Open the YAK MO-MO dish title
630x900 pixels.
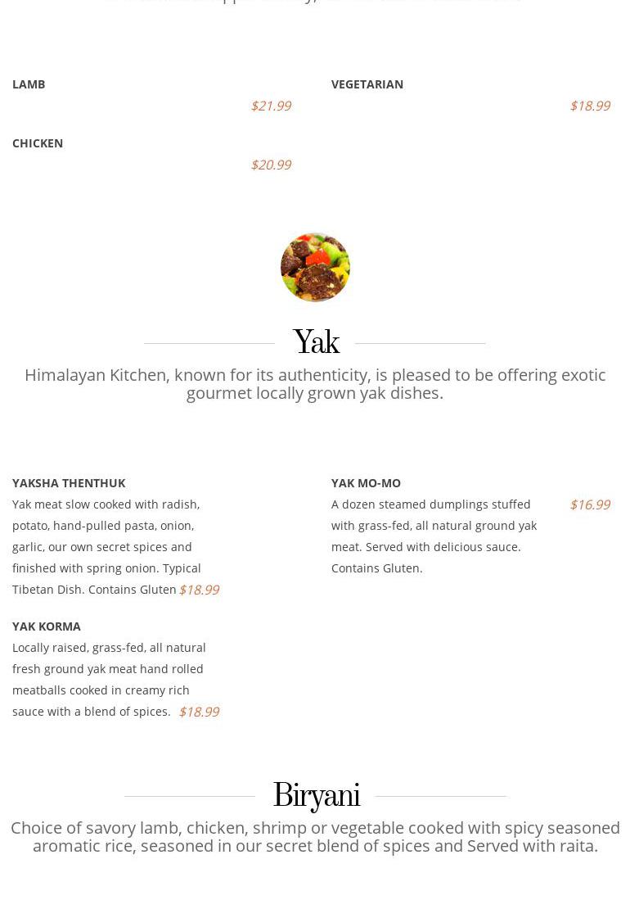coord(366,482)
